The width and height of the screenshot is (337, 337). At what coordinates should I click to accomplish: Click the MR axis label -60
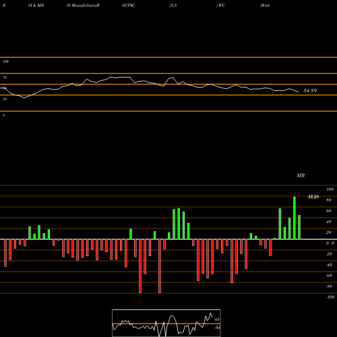pyautogui.click(x=329, y=276)
